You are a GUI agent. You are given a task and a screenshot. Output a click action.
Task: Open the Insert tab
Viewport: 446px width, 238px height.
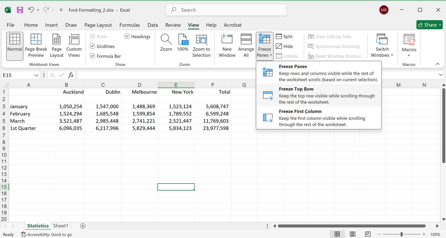click(51, 25)
